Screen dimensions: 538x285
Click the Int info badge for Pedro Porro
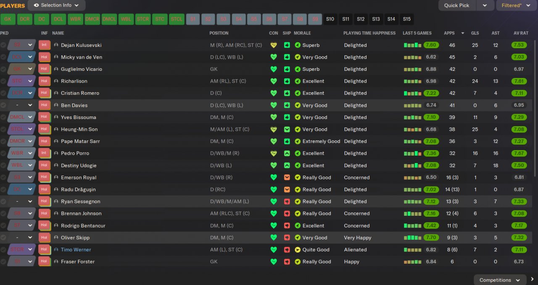click(44, 153)
